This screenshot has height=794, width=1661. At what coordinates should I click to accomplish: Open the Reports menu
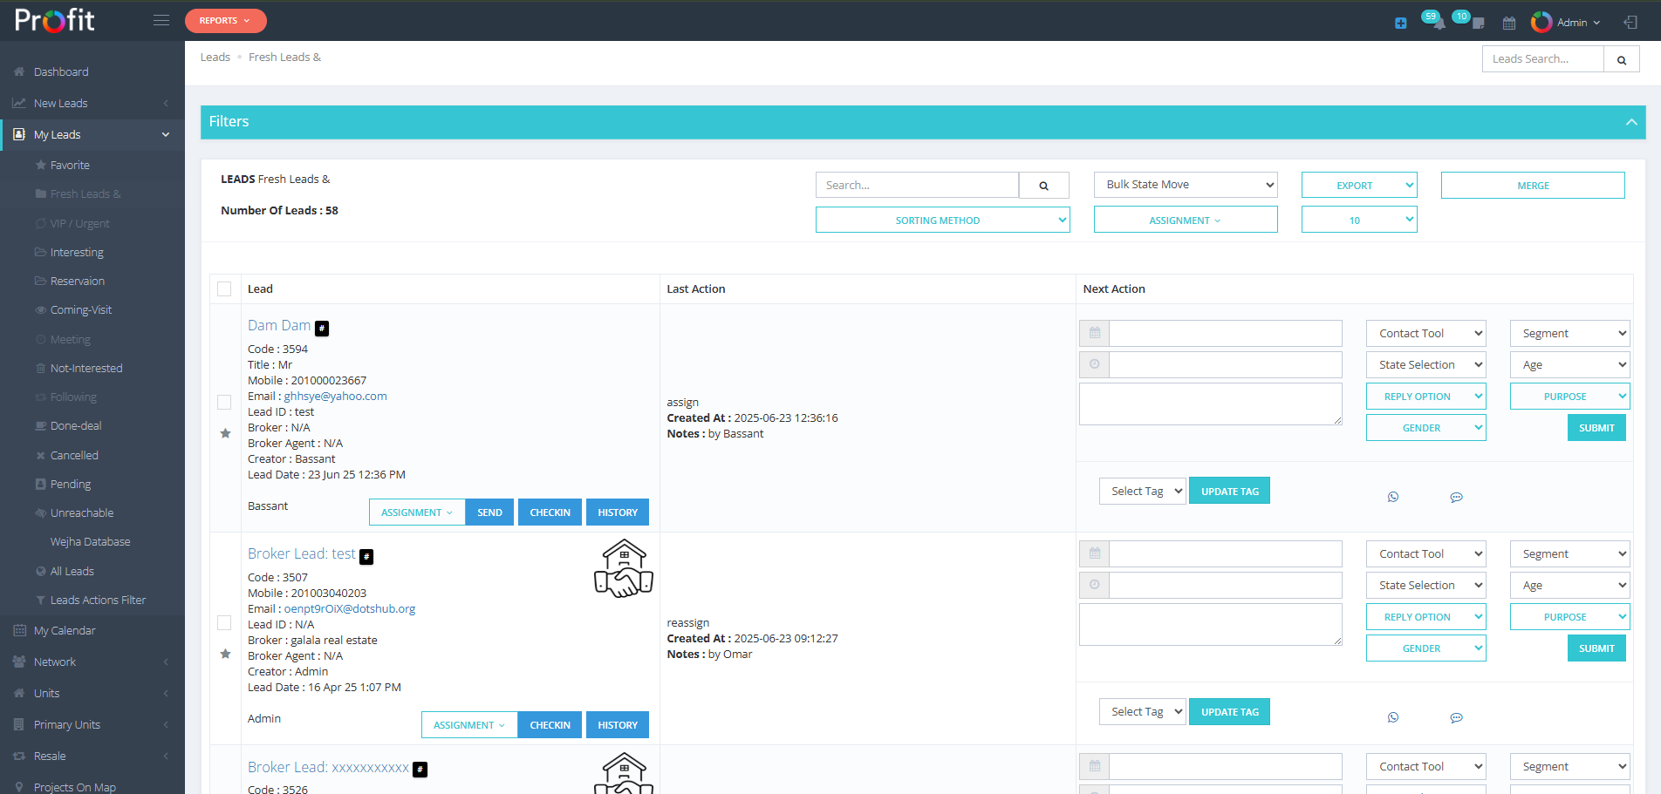[x=225, y=20]
